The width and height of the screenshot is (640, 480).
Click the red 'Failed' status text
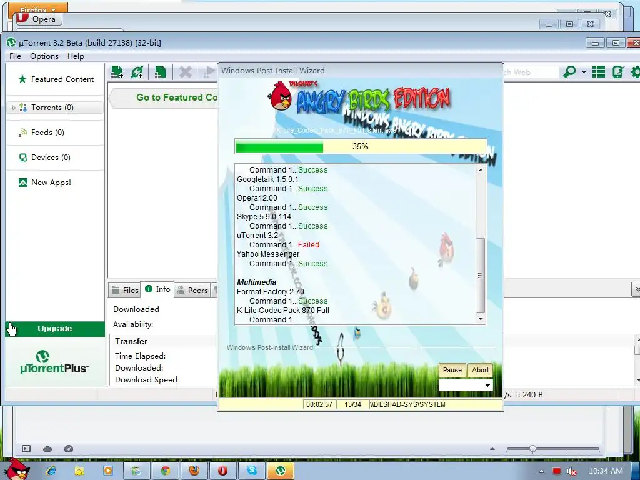309,245
